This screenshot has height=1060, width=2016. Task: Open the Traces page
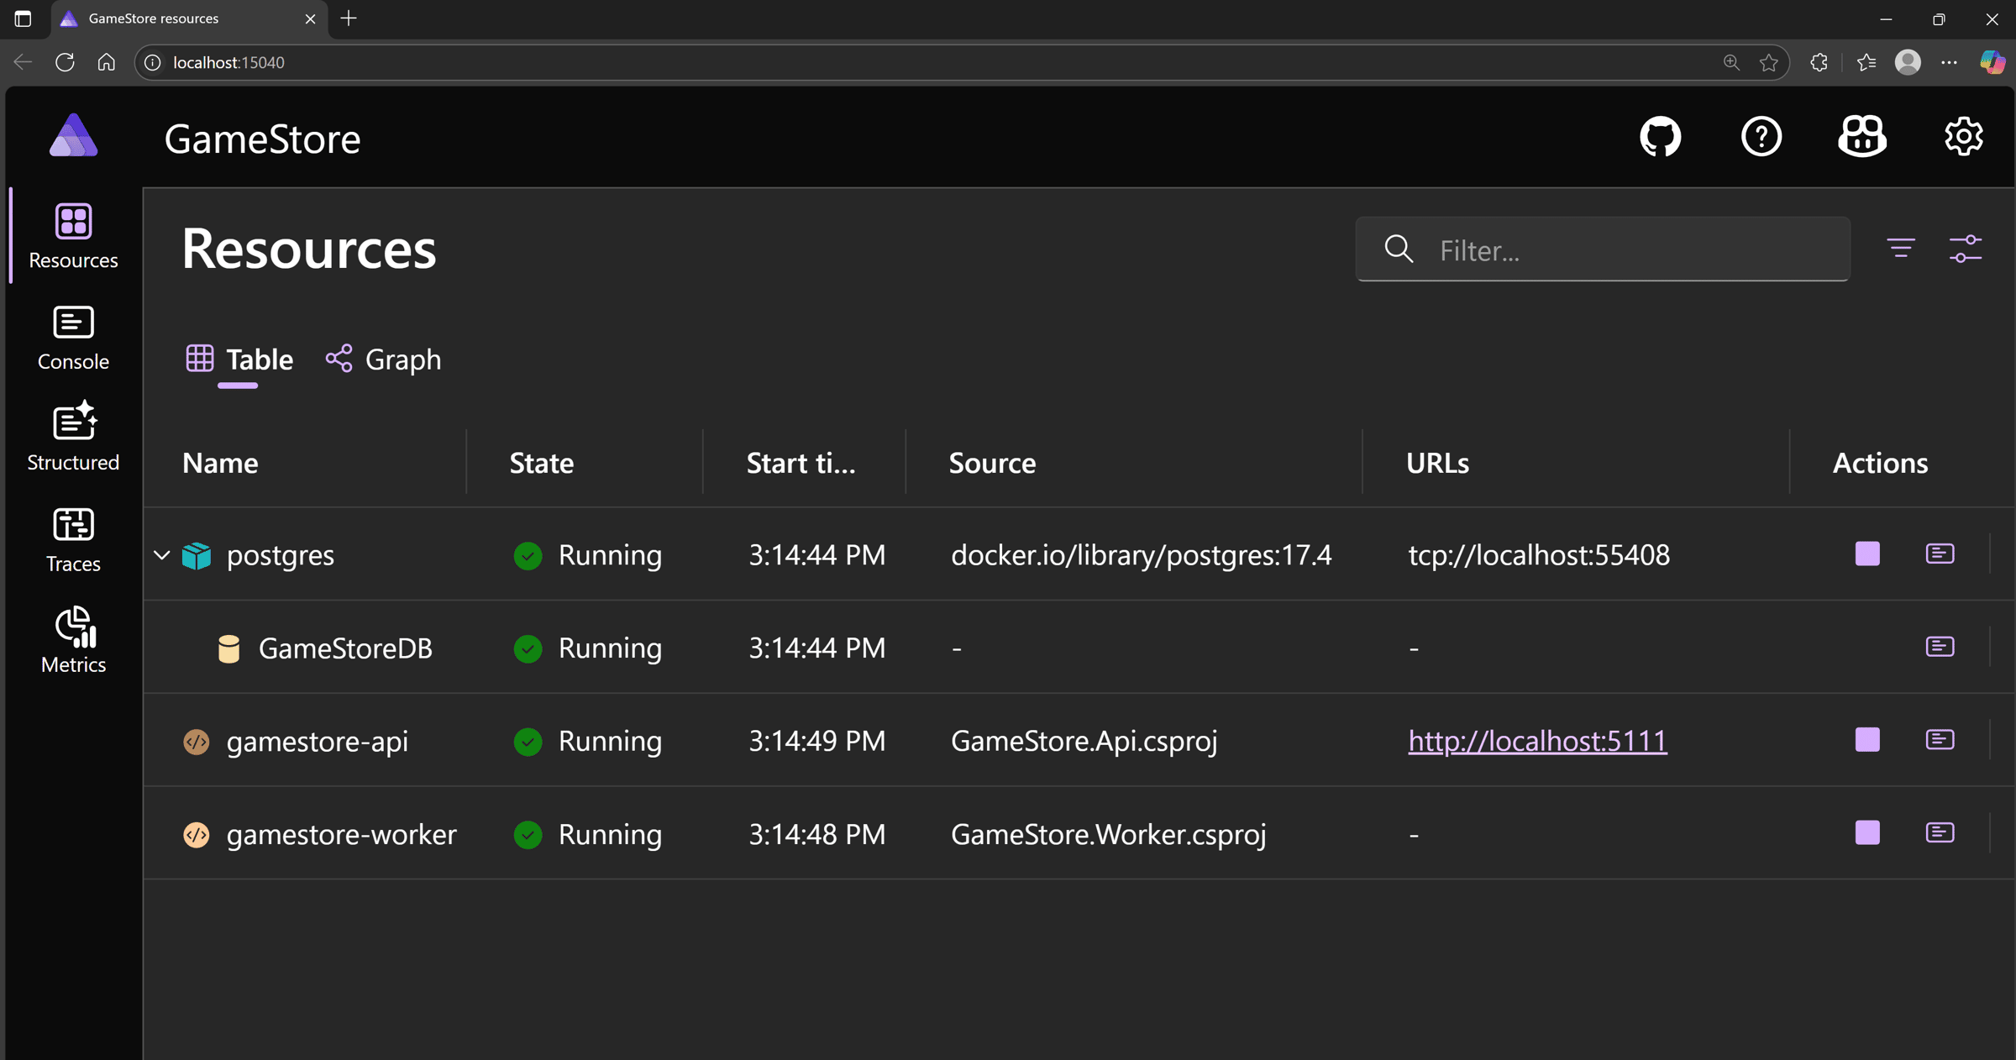73,540
